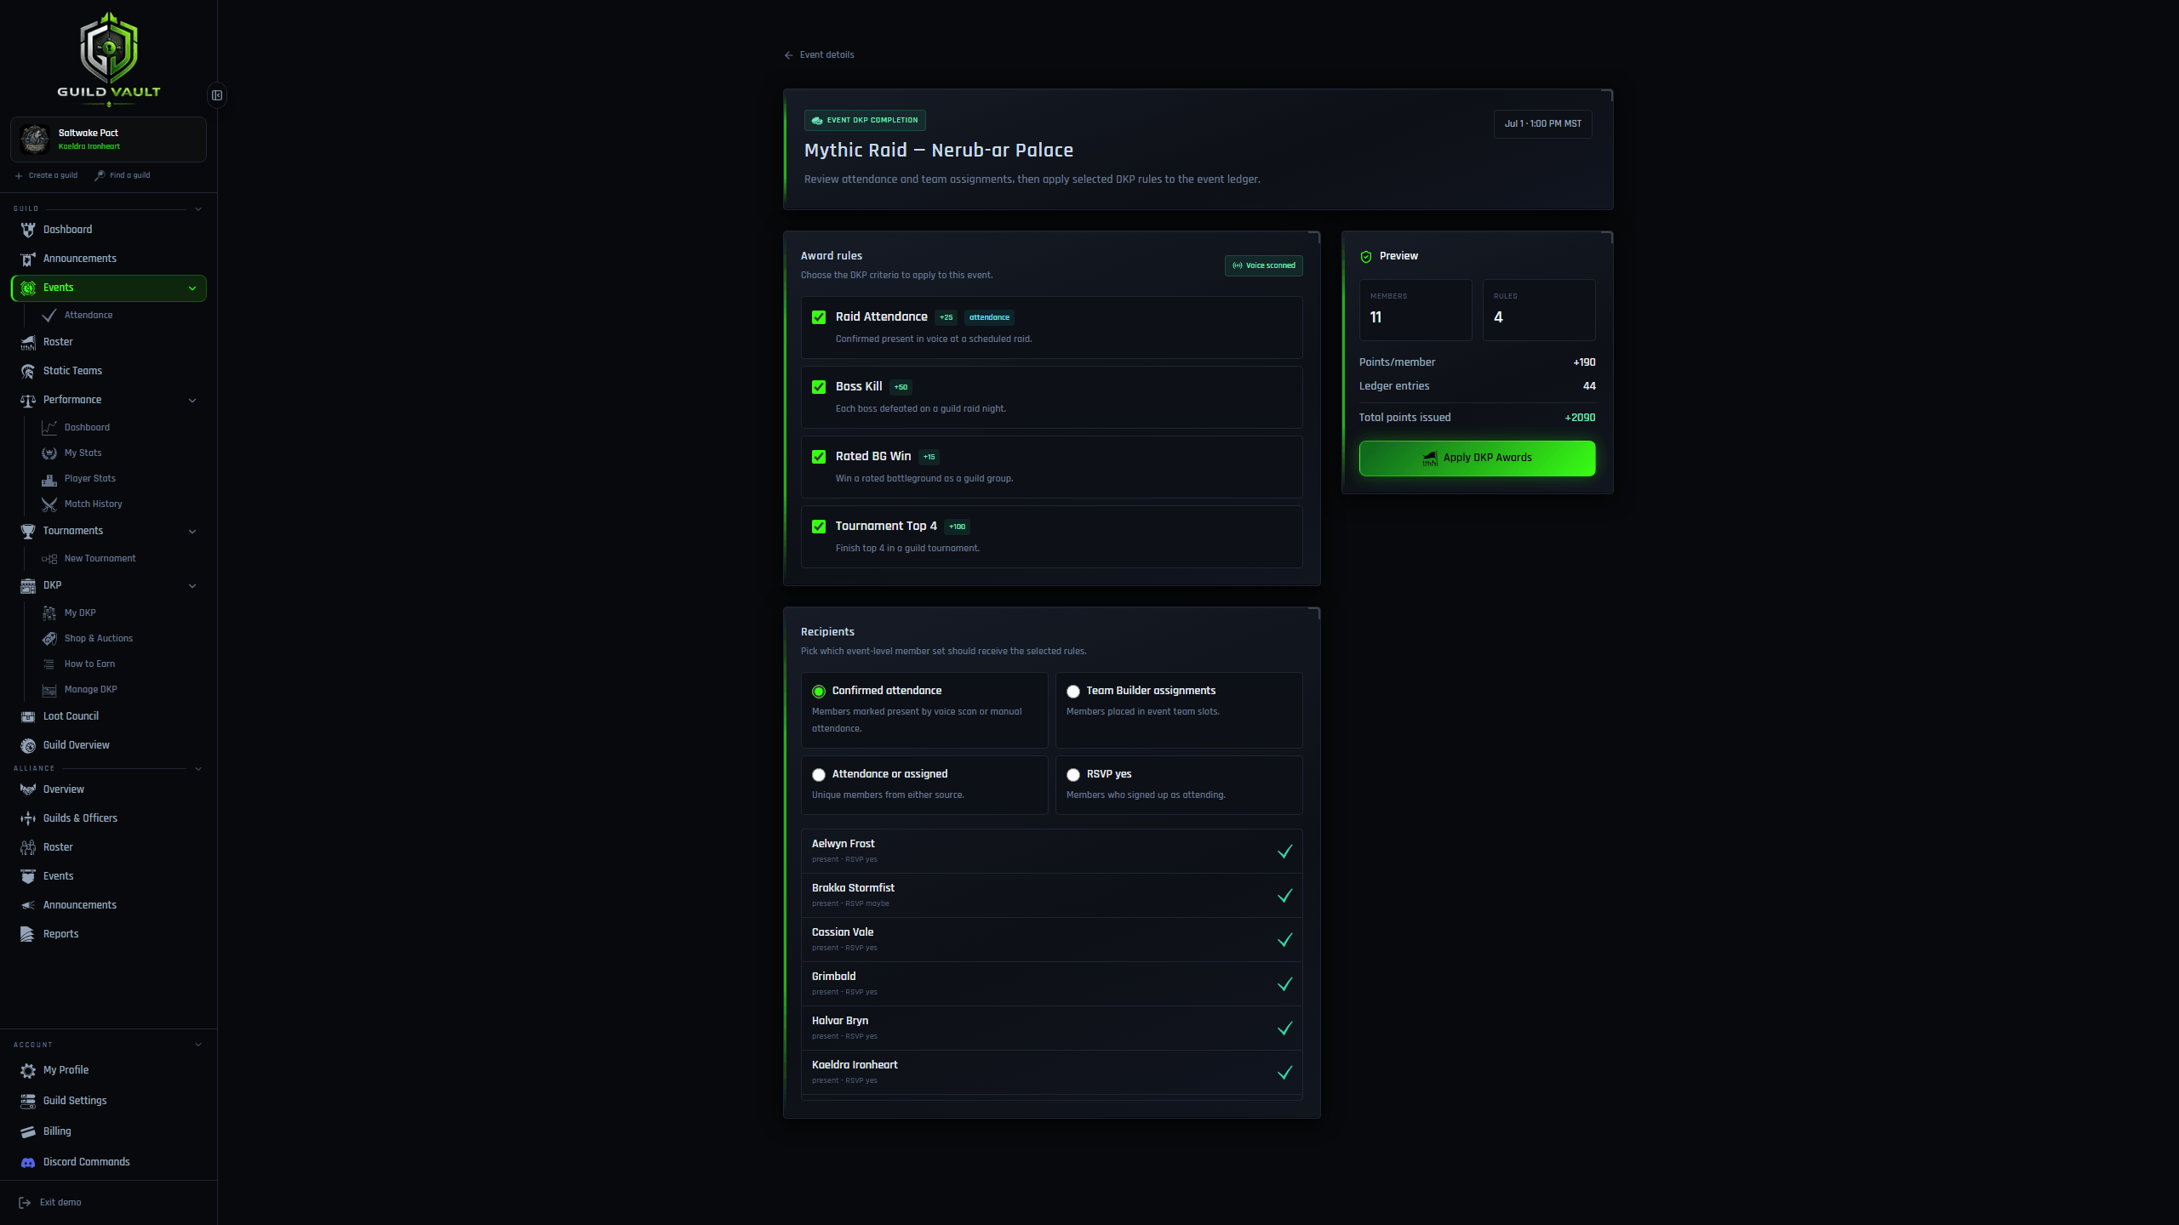Viewport: 2179px width, 1225px height.
Task: Collapse sidebar using the panel toggle icon
Action: click(x=217, y=95)
